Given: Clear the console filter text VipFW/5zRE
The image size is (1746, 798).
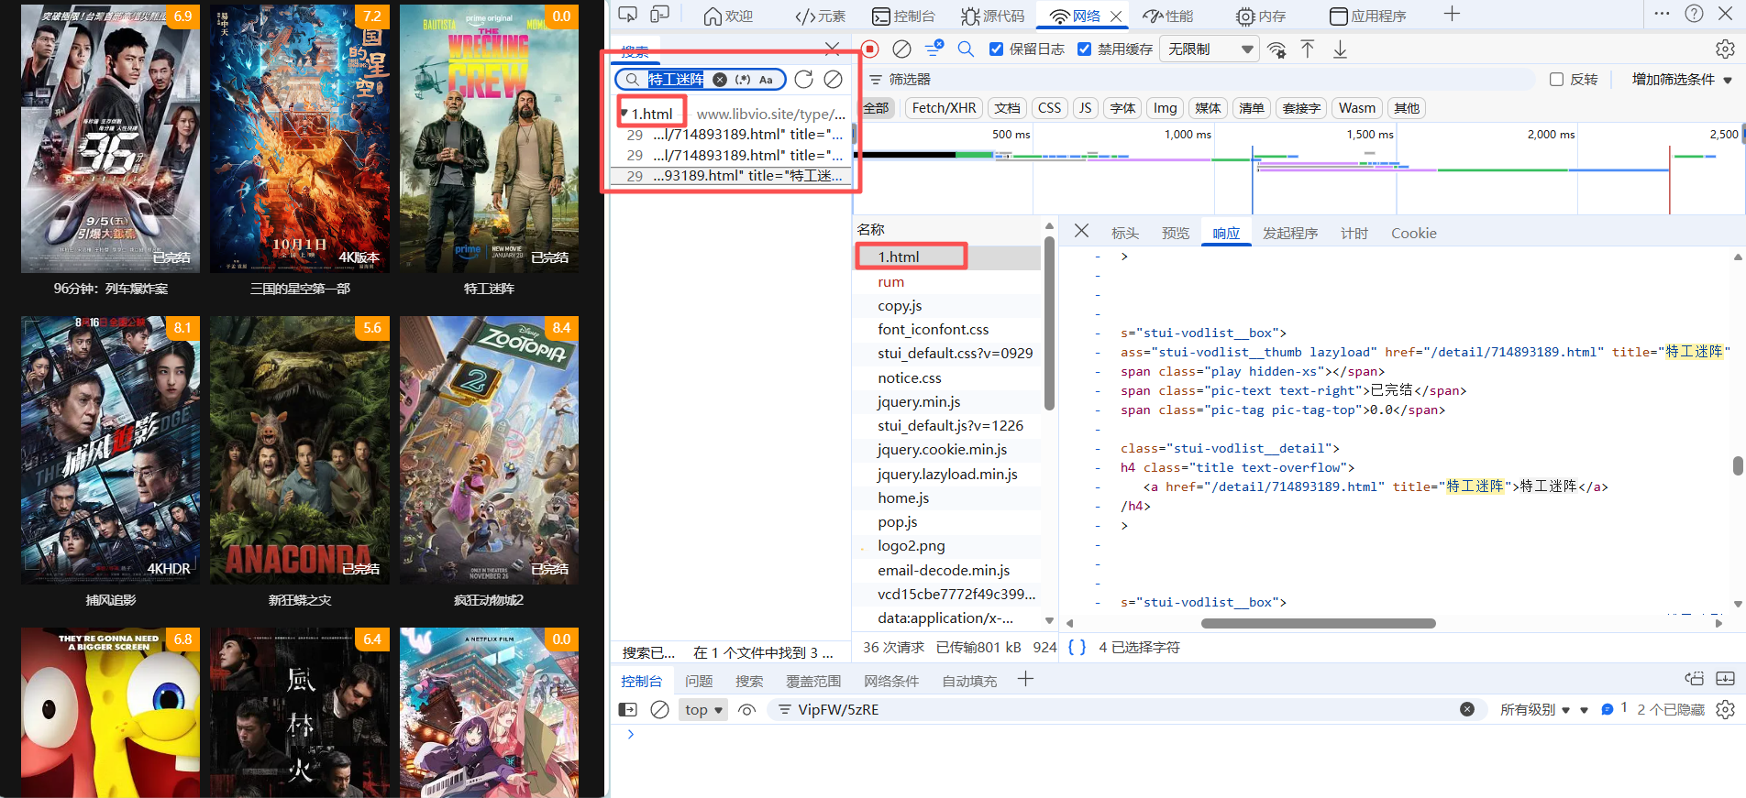Looking at the screenshot, I should click(1467, 709).
